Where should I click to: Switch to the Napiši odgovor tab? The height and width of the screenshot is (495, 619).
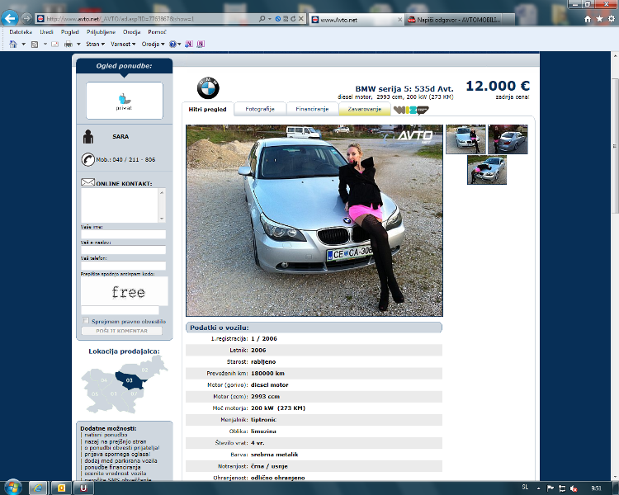[x=460, y=19]
